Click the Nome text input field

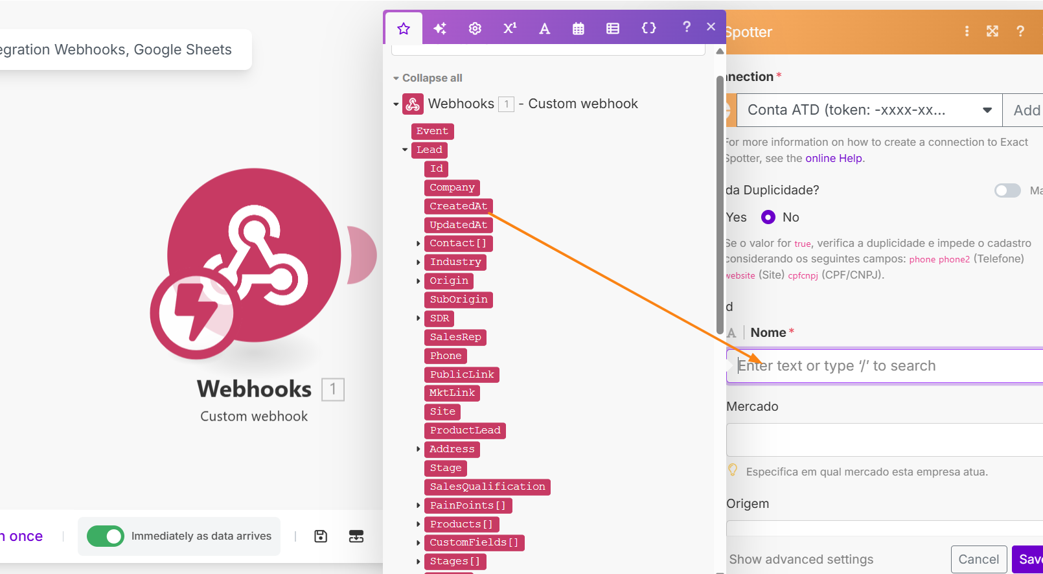(x=885, y=366)
